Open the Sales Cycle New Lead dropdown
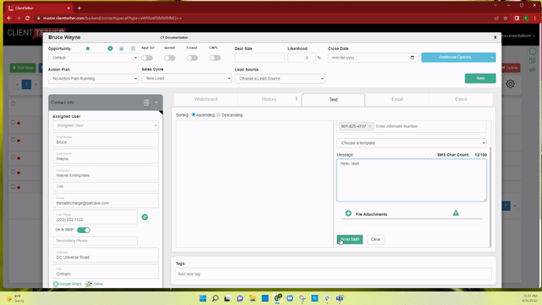Screen dimensions: 542x305 tap(186, 78)
